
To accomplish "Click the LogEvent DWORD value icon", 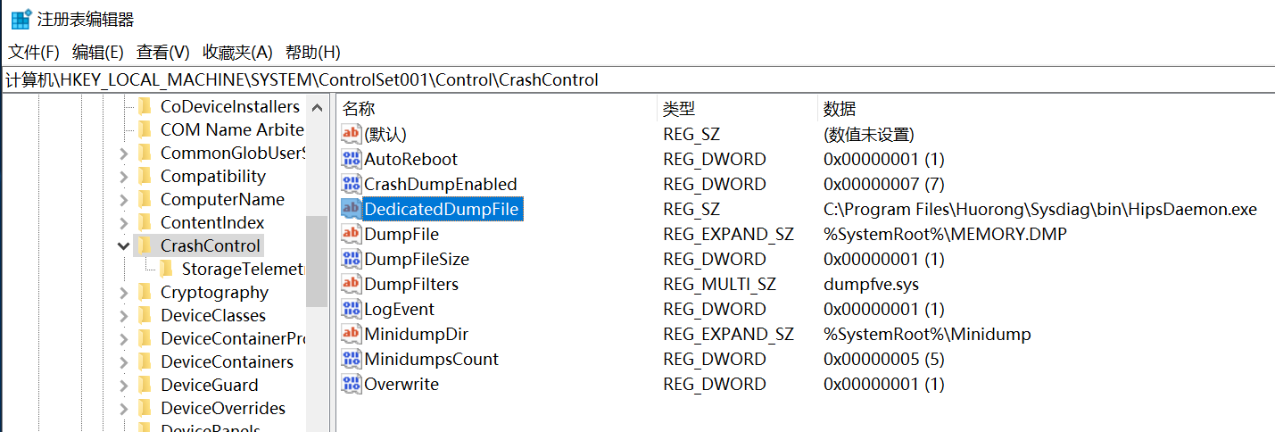I will (352, 310).
